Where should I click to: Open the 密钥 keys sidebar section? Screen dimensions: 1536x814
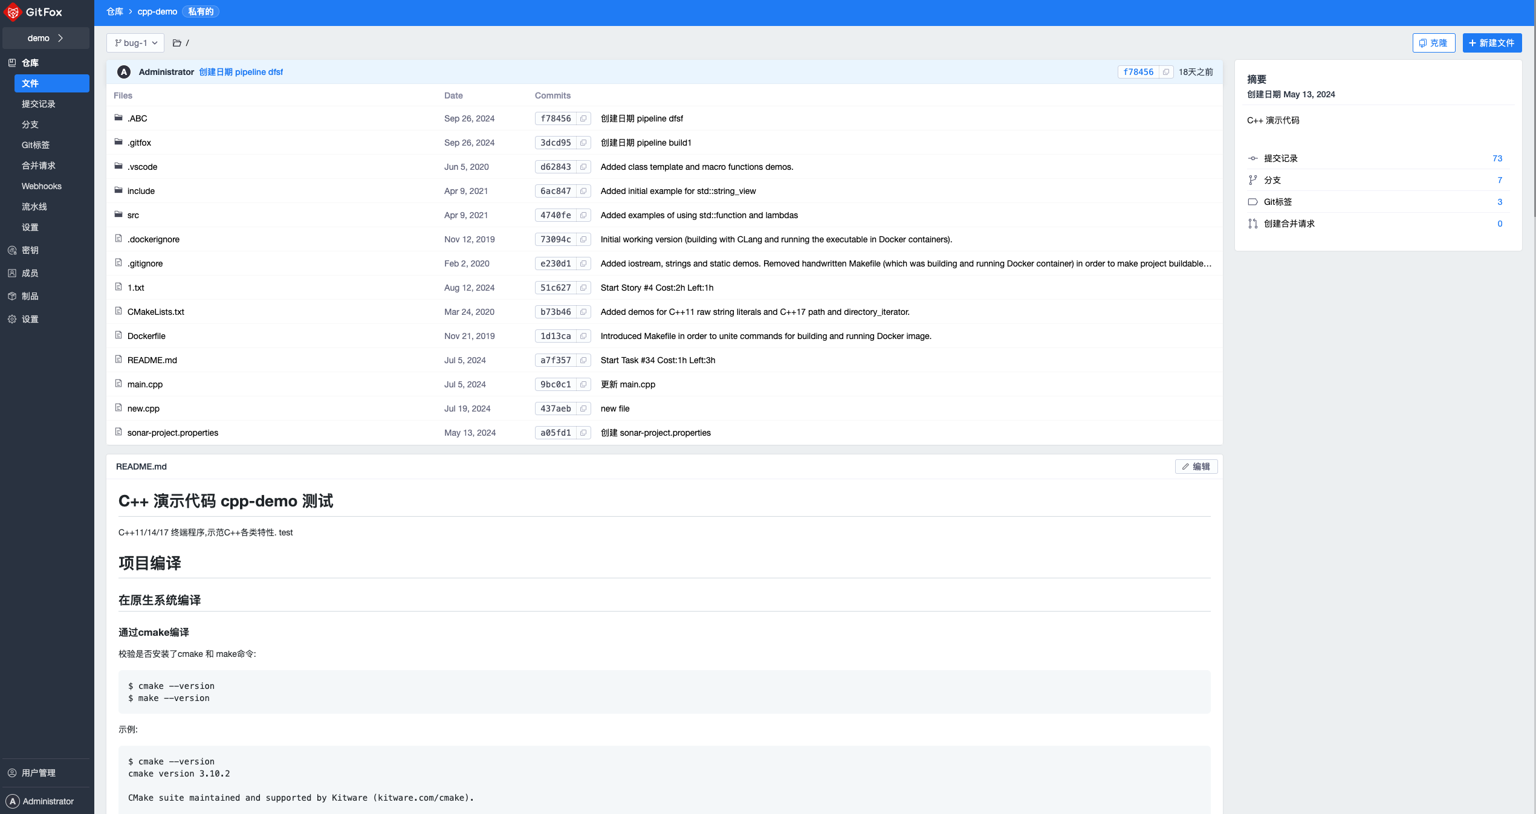30,250
